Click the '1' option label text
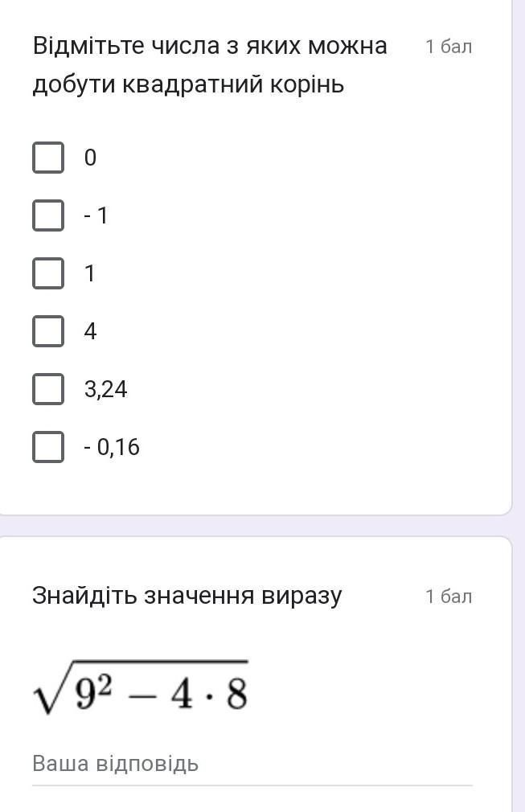Screen dimensions: 525x812 (x=89, y=273)
